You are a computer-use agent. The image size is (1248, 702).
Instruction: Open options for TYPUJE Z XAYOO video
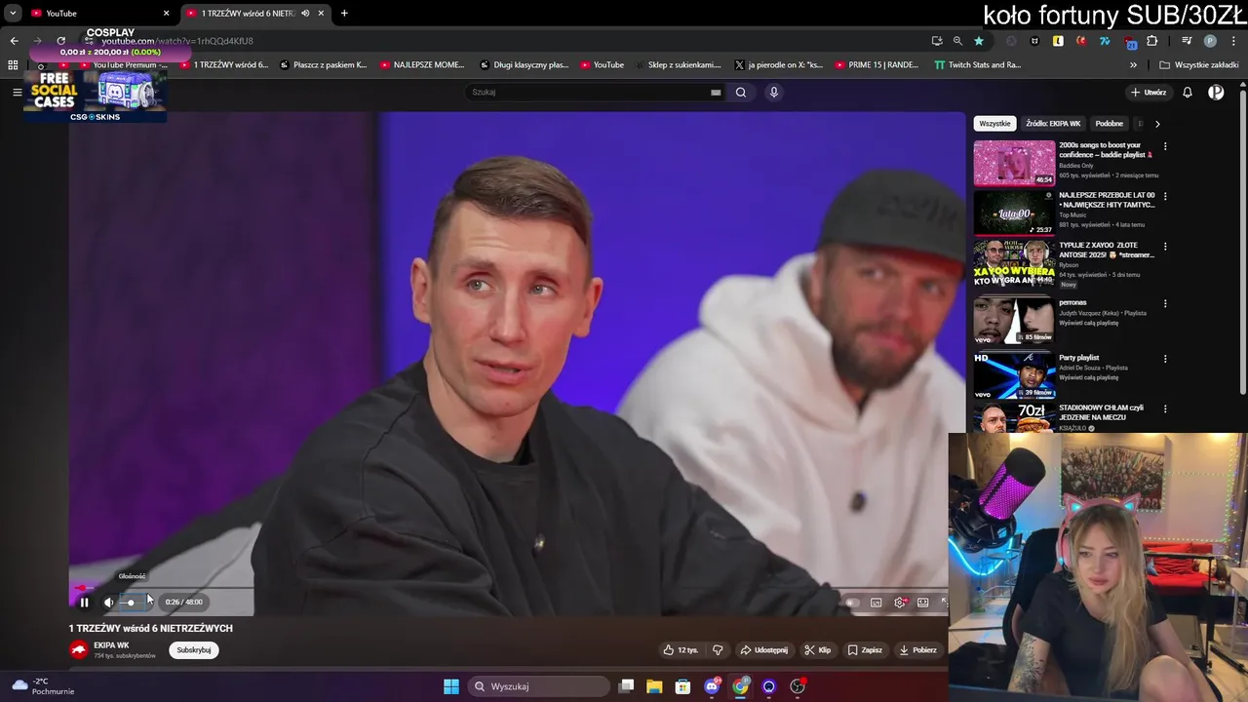coord(1165,247)
